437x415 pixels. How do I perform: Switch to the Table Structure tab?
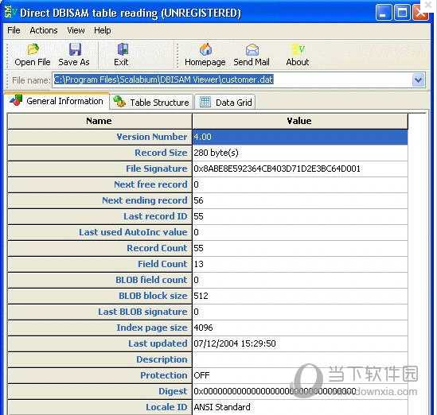pos(151,102)
